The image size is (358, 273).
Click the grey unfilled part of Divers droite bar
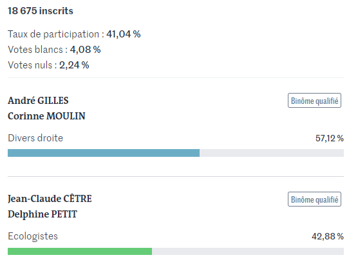(272, 153)
